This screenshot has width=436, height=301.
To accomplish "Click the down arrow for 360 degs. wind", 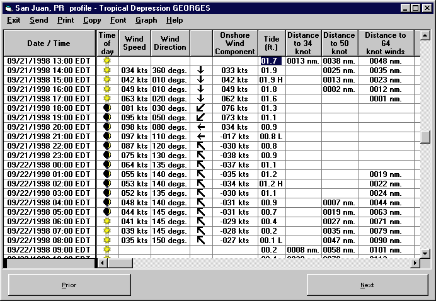I will point(201,71).
